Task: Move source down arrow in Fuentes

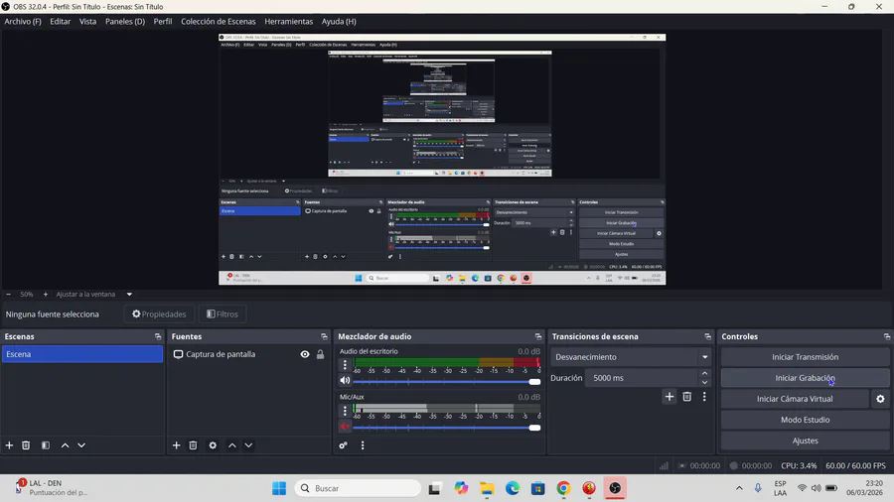Action: [248, 445]
